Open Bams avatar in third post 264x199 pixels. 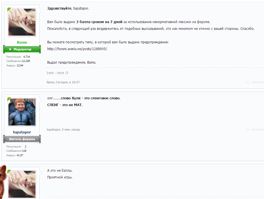tap(22, 184)
